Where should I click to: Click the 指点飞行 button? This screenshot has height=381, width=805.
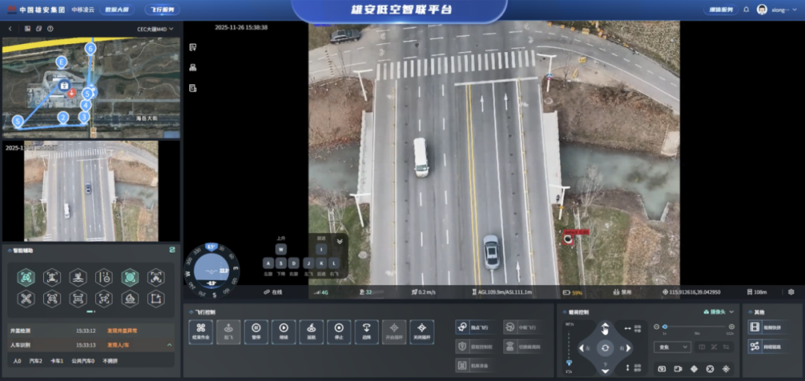point(474,327)
